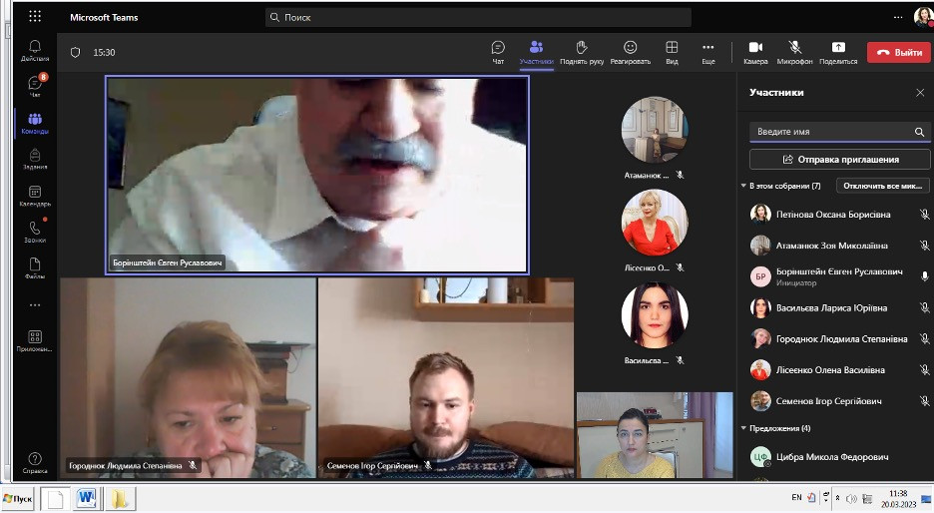This screenshot has width=934, height=513.
Task: Toggle the Participants (Участники) panel button
Action: [536, 53]
